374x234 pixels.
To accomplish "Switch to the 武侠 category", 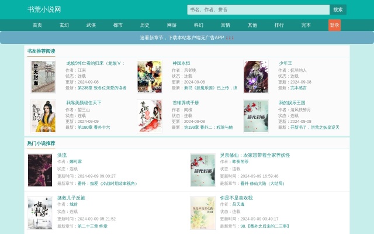I will coord(91,25).
